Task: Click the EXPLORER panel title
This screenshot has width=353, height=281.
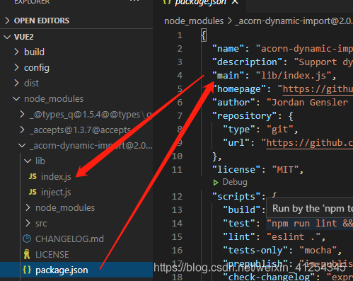Action: (32, 2)
